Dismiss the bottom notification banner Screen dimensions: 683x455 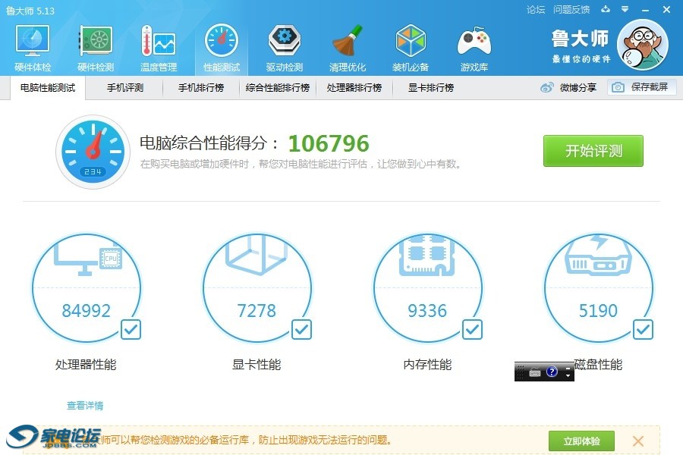click(637, 441)
